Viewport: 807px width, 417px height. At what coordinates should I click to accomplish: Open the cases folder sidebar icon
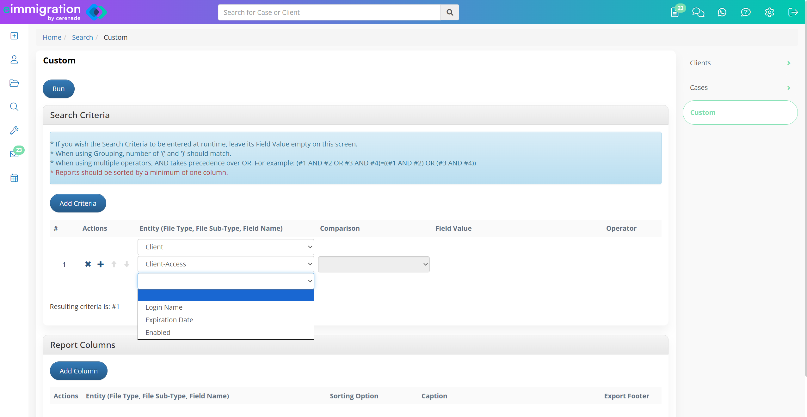[14, 83]
